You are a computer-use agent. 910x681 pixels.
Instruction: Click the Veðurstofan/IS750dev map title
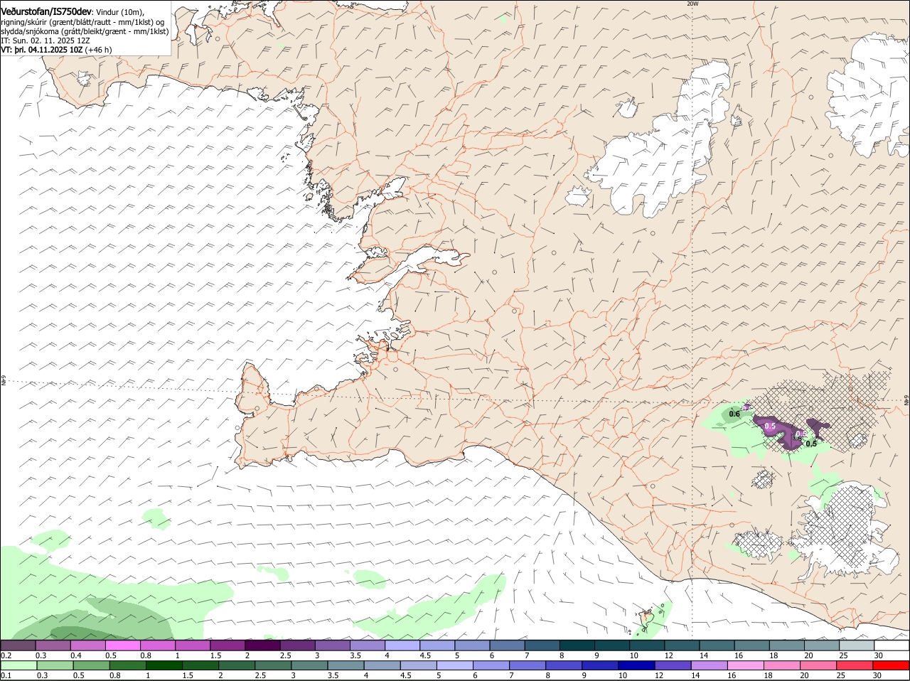[46, 11]
